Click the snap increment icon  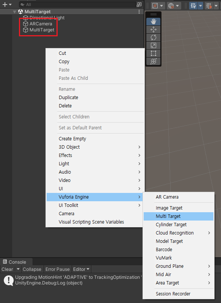209,6
